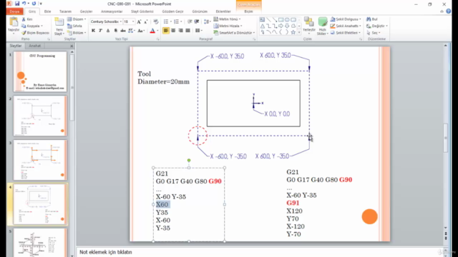Minimize the ribbon with caret icon
Viewport: 458px width, 257px height.
[x=442, y=11]
